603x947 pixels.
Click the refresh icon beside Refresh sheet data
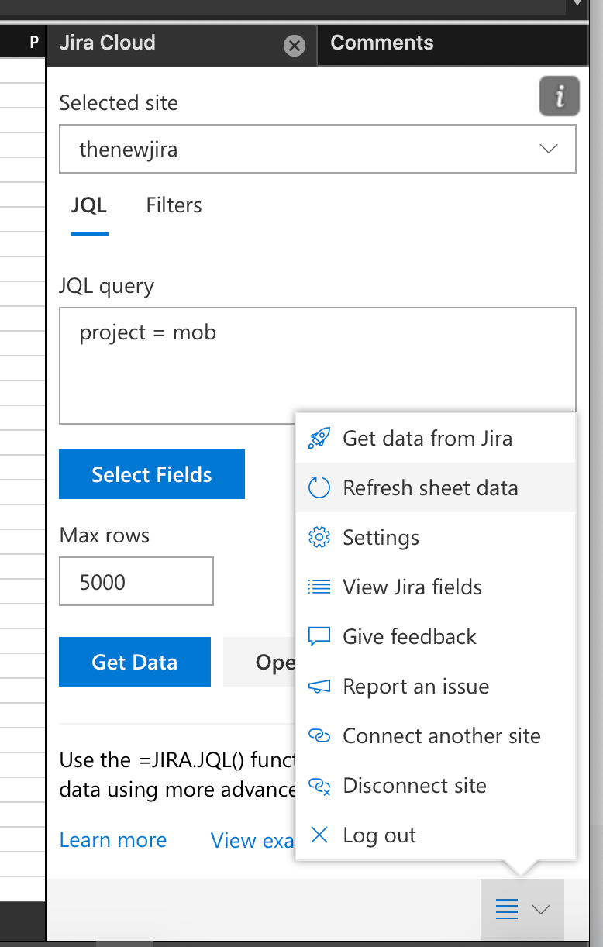click(320, 487)
